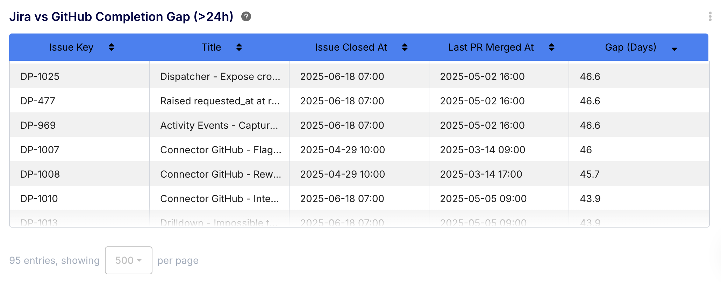Toggle sort order on Issue Key column

point(111,47)
